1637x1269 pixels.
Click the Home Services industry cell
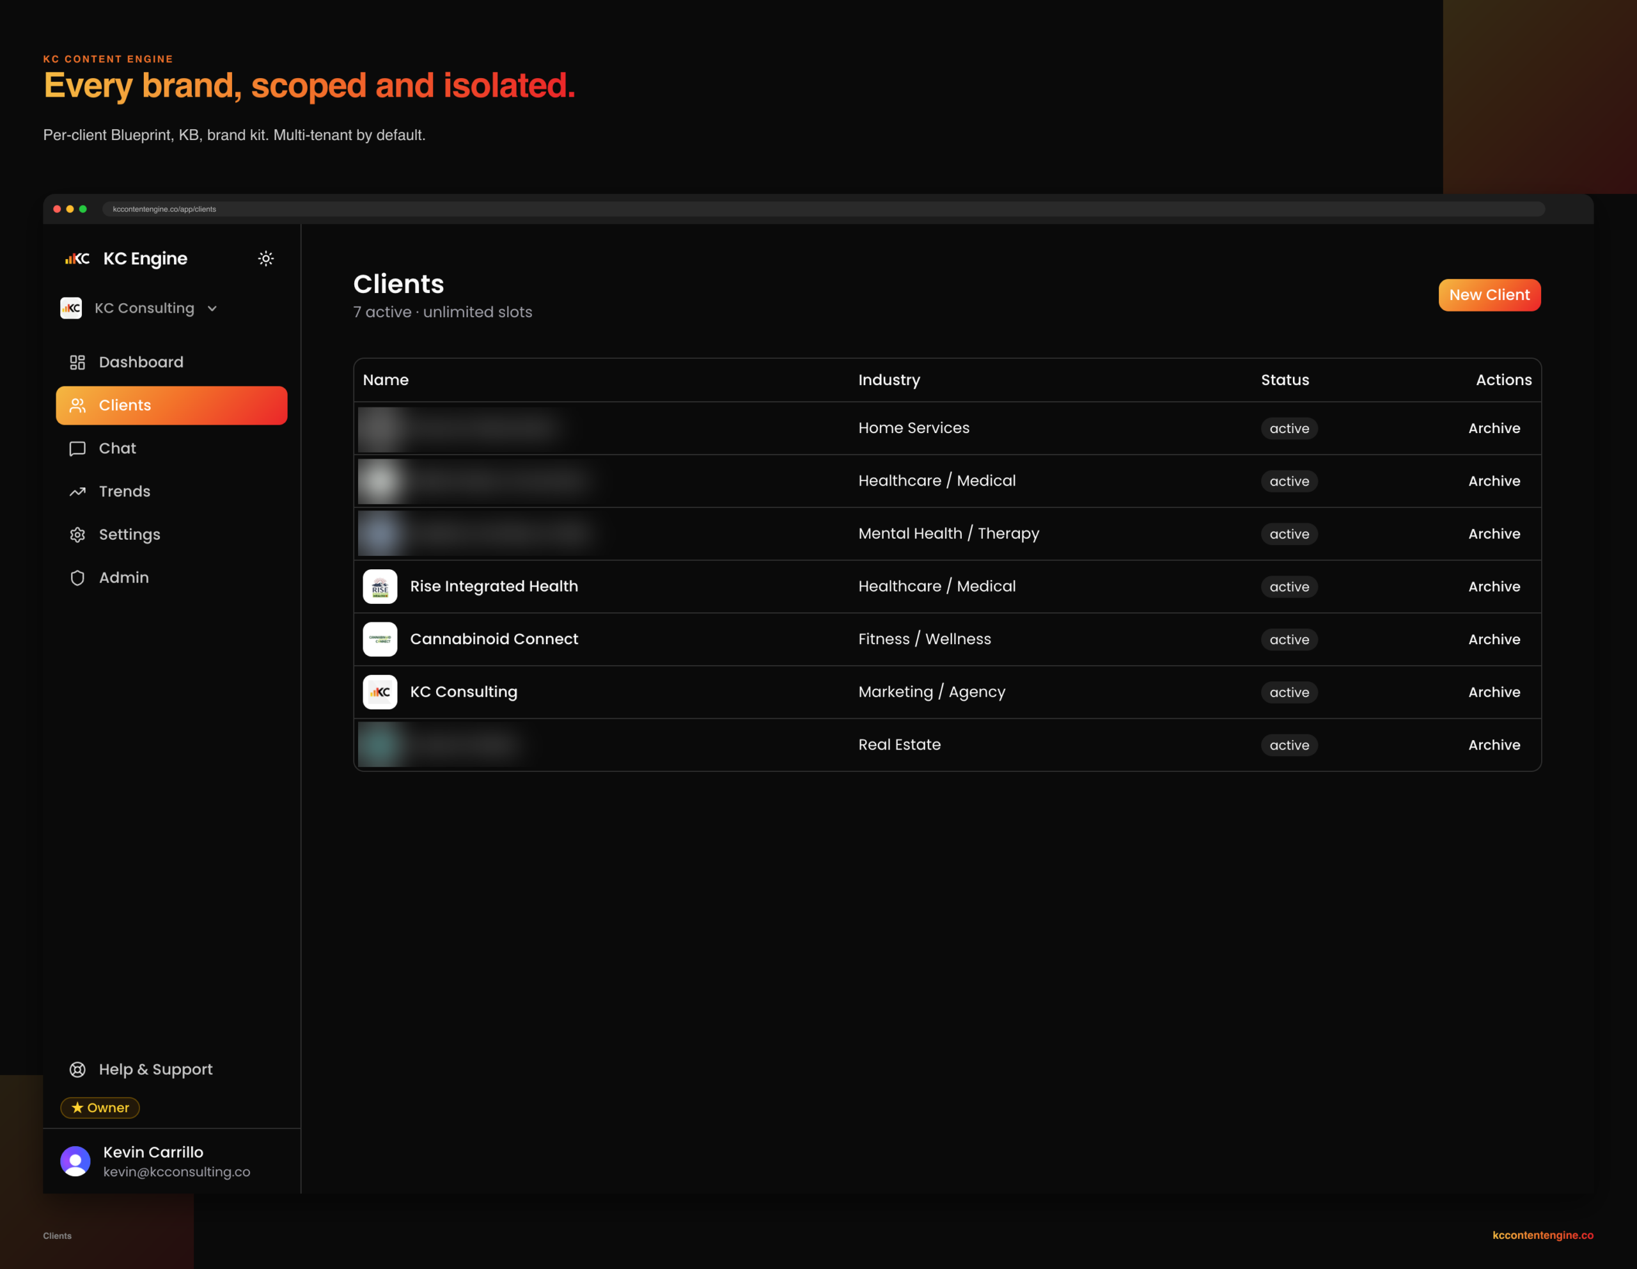point(914,428)
